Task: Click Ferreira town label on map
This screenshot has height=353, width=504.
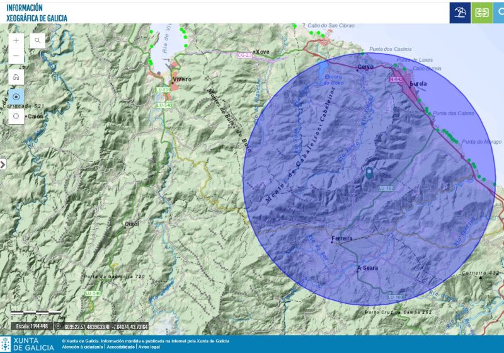Action: pos(342,238)
